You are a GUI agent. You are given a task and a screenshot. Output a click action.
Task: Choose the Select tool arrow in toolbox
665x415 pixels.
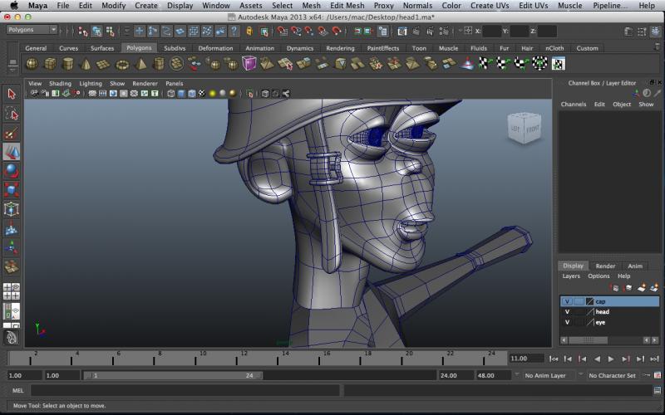(12, 95)
